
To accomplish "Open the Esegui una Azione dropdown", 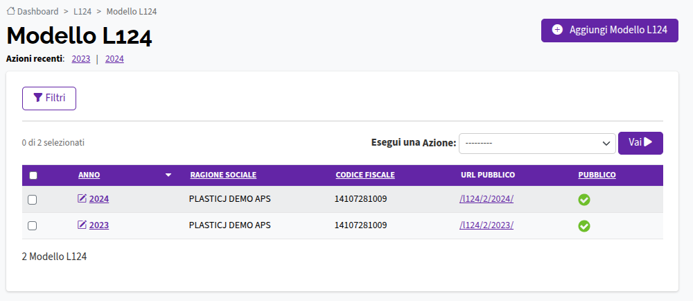I will 537,143.
